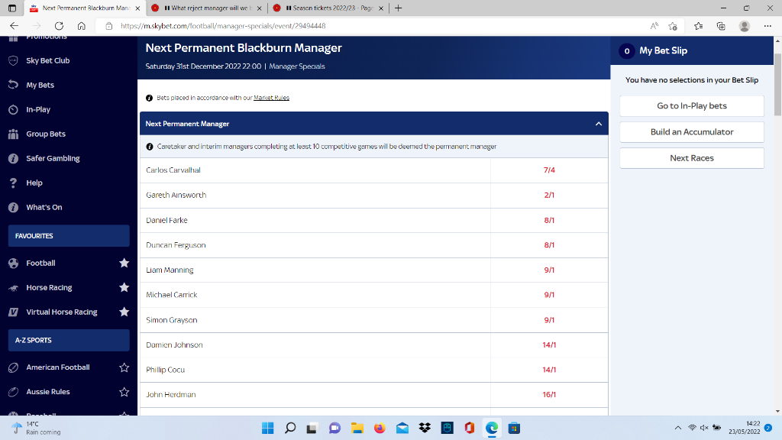Open Help question mark icon
Image resolution: width=782 pixels, height=440 pixels.
tap(14, 183)
